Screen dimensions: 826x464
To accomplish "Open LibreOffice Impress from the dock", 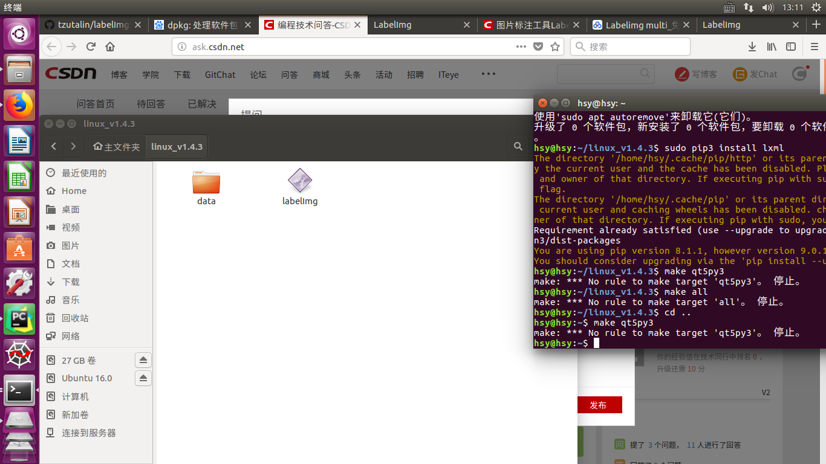I will (x=19, y=213).
